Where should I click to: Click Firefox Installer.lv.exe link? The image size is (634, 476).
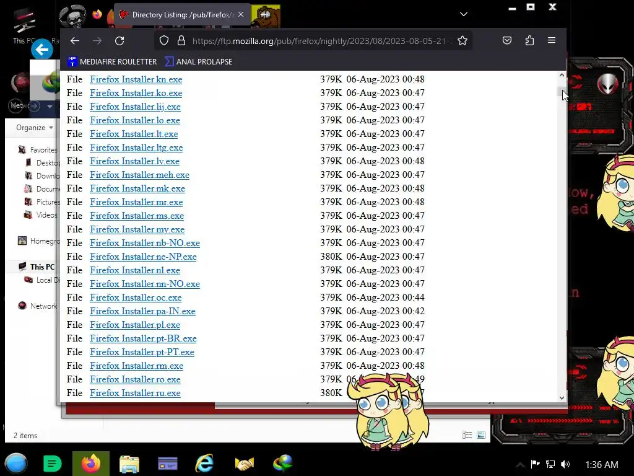point(134,161)
